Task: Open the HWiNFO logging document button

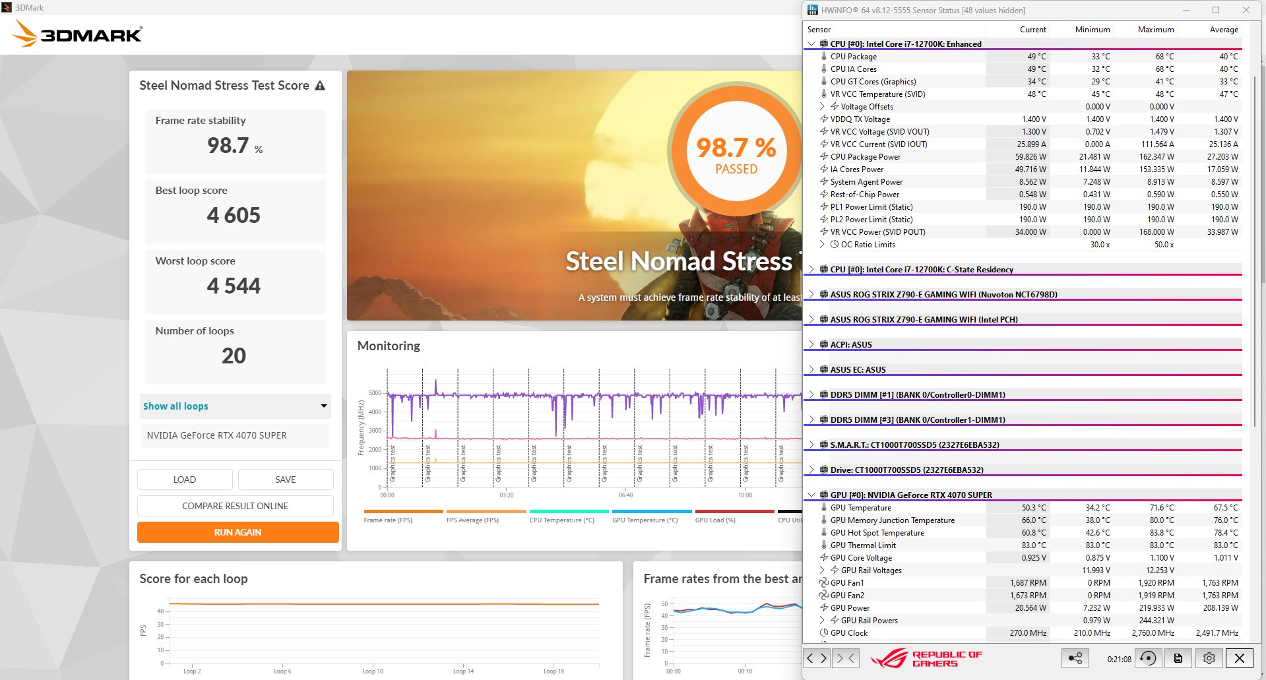Action: click(1178, 658)
